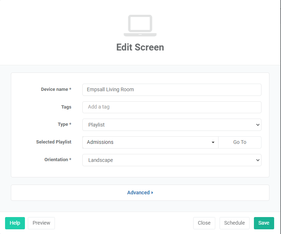281x234 pixels.
Task: Focus the Add a tag input
Action: click(172, 107)
